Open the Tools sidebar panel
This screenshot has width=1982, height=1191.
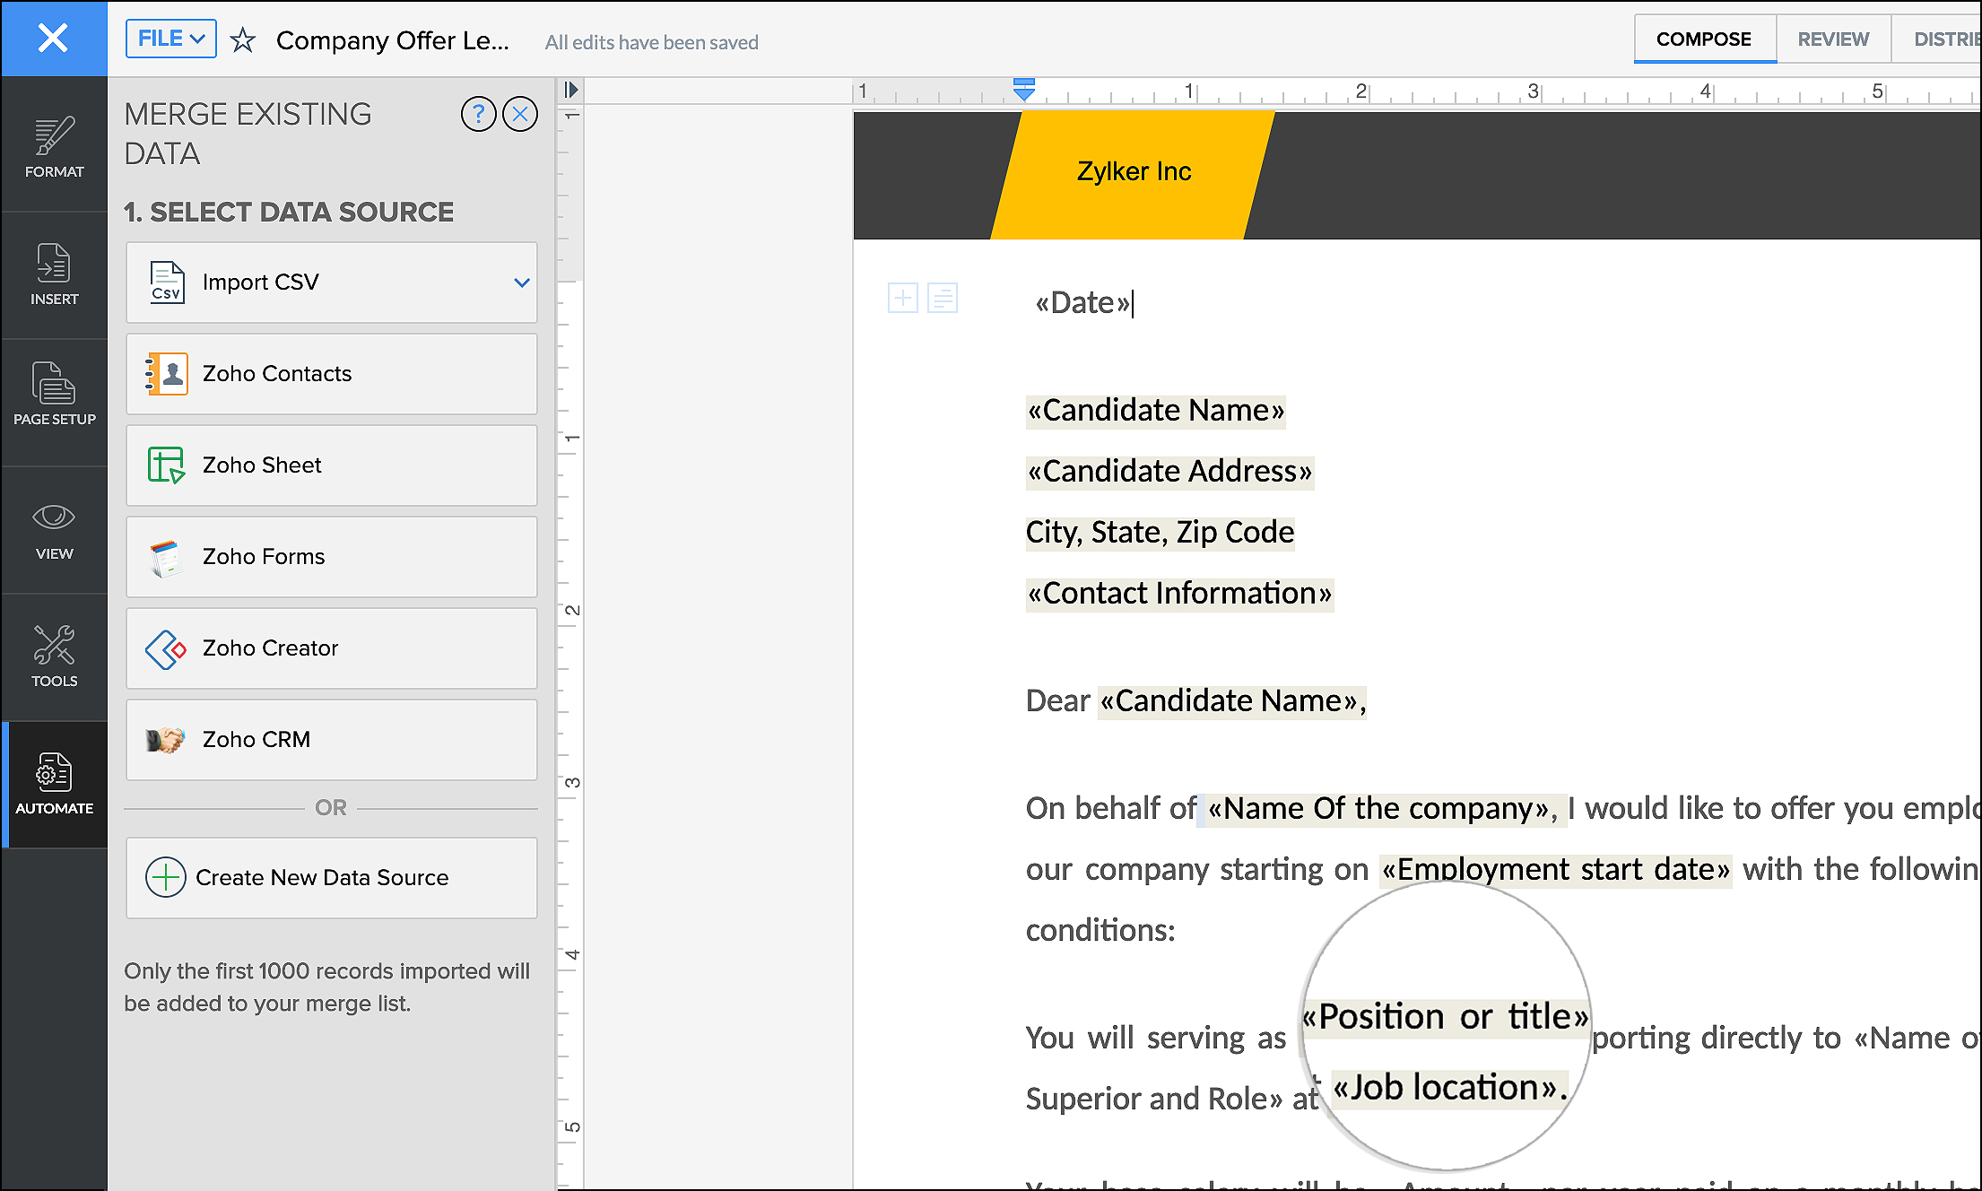coord(54,656)
